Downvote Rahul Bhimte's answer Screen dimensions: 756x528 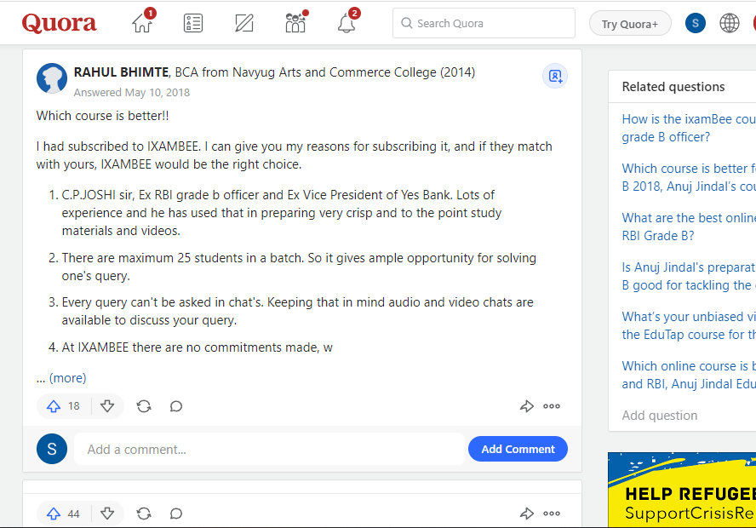[107, 406]
